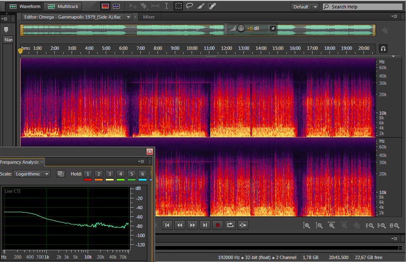Switch to the Mixer tab
This screenshot has width=406, height=262.
tap(149, 17)
